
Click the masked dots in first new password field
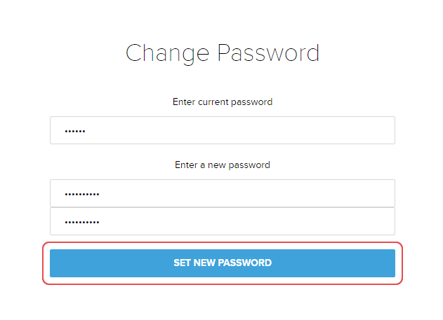[81, 194]
